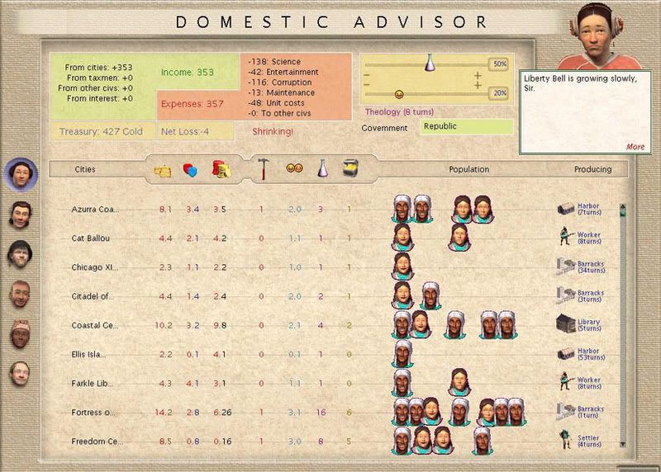Viewport: 661px width, 472px height.
Task: Click the 20% luxury rate box
Action: point(499,93)
